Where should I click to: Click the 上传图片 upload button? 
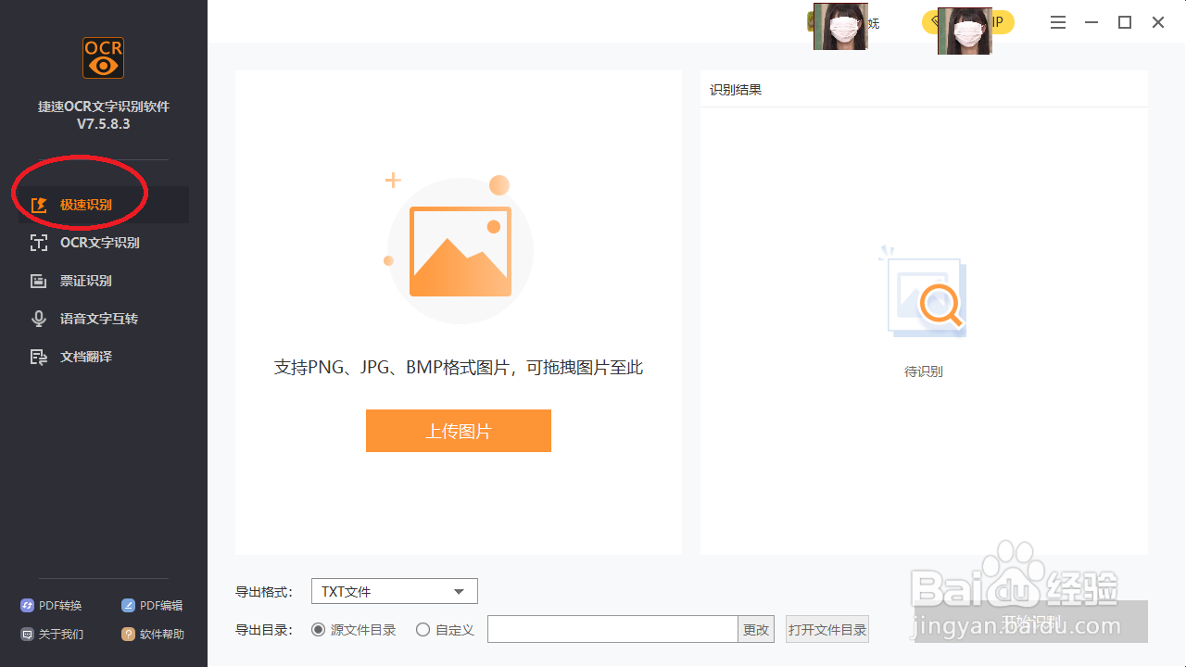coord(459,431)
